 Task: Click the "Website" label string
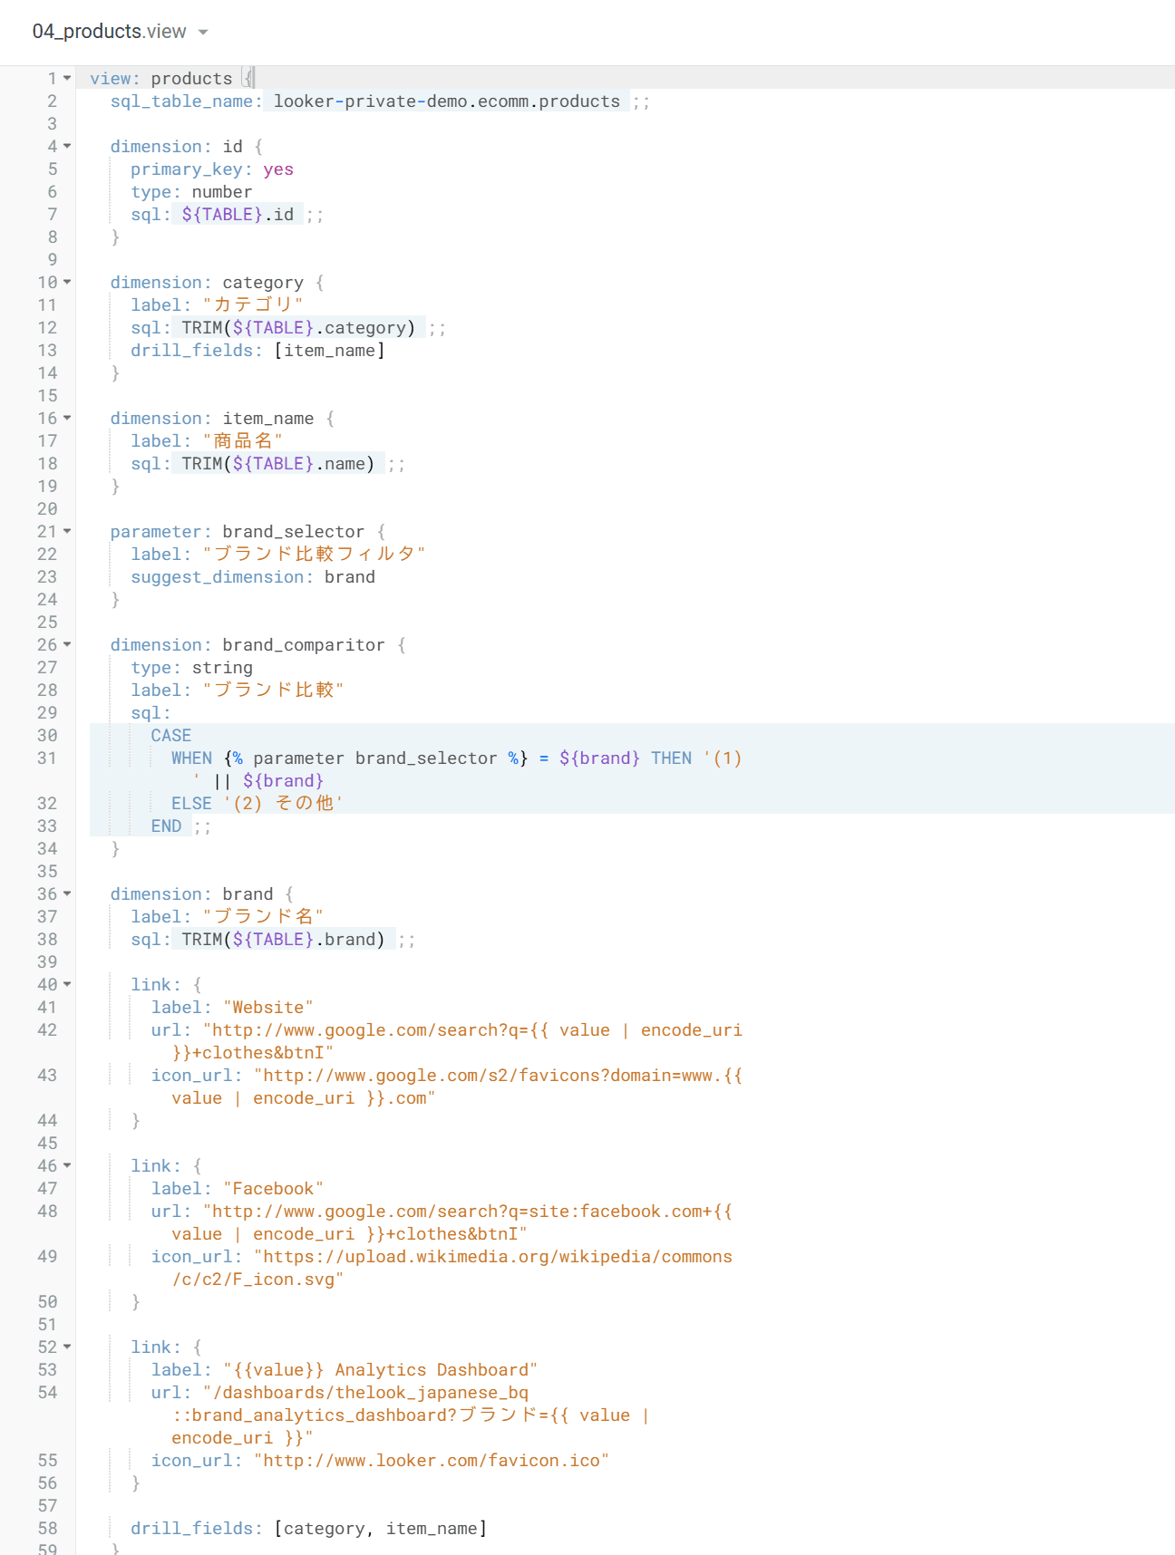tap(268, 1008)
